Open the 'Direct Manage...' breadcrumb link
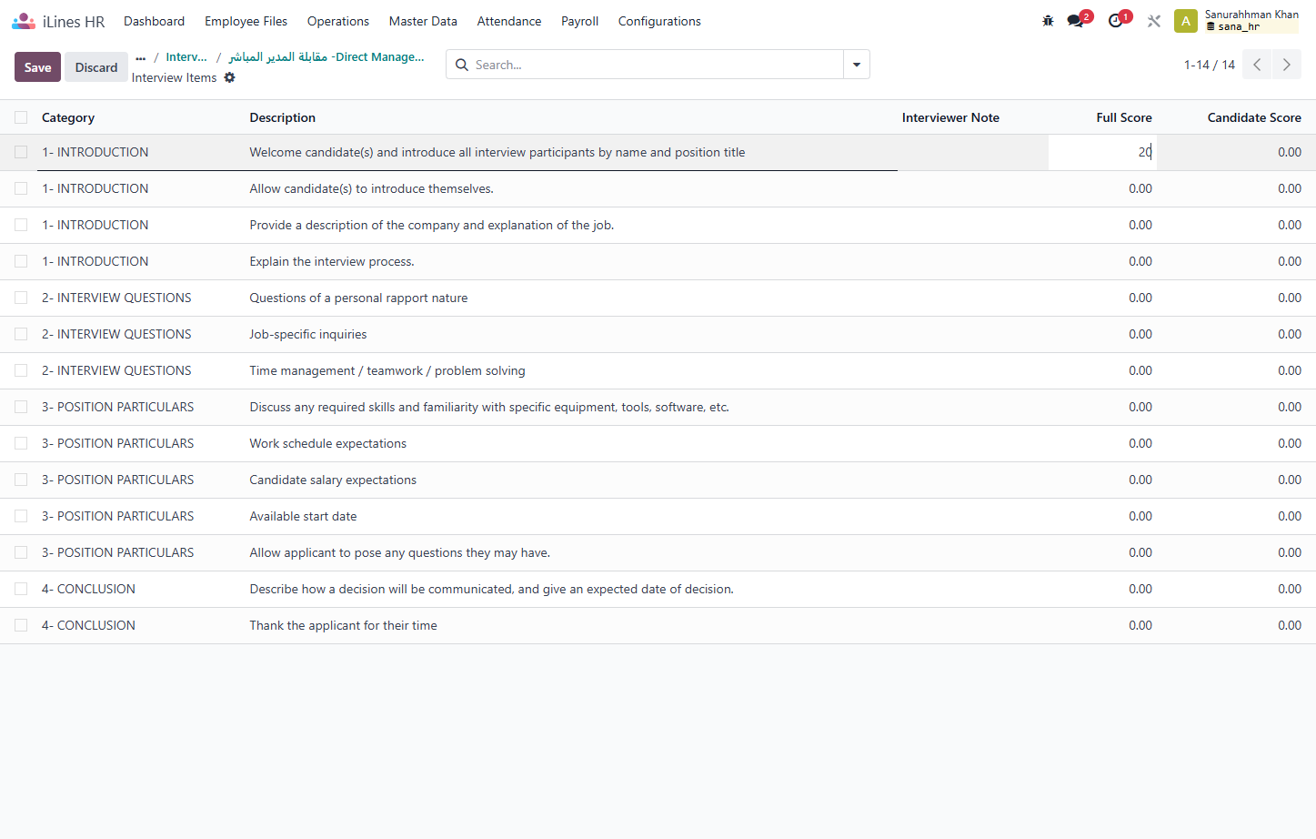This screenshot has height=839, width=1316. pyautogui.click(x=326, y=57)
